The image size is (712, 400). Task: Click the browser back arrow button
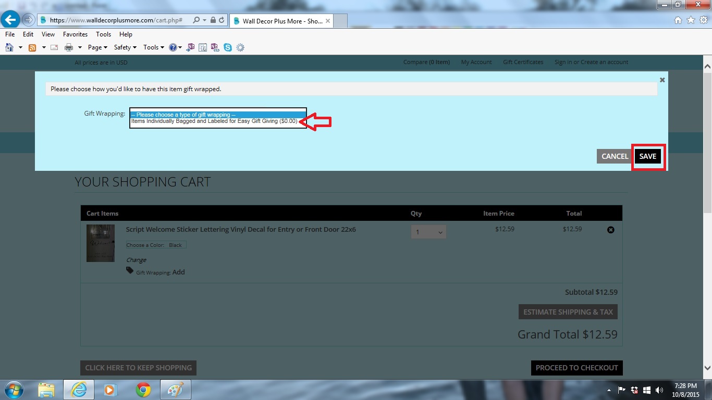pos(11,20)
